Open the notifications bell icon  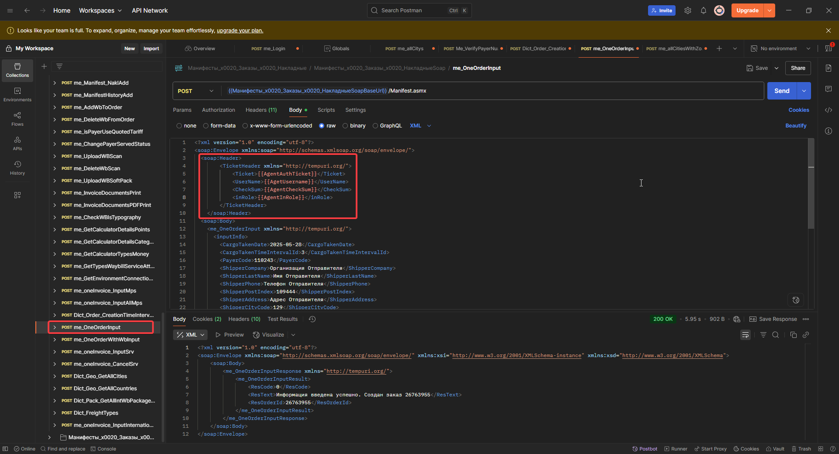704,10
